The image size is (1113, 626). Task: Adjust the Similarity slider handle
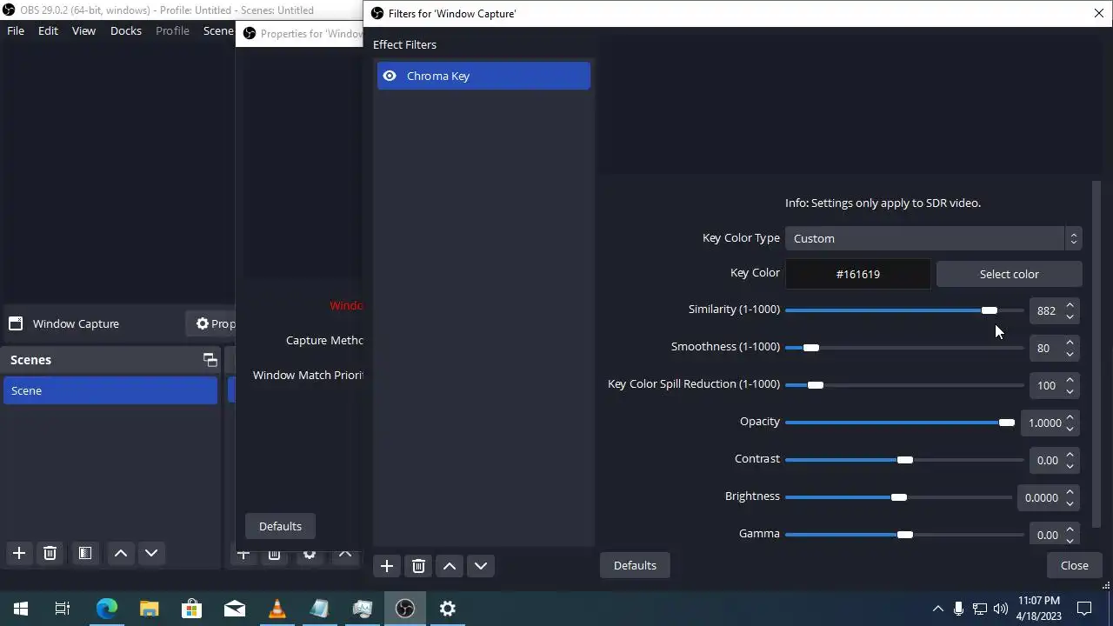[989, 310]
